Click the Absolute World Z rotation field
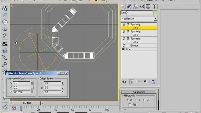 click(x=22, y=92)
